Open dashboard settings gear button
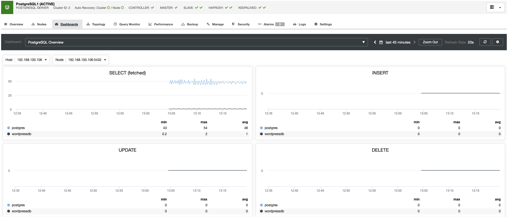The width and height of the screenshot is (507, 217). click(498, 42)
